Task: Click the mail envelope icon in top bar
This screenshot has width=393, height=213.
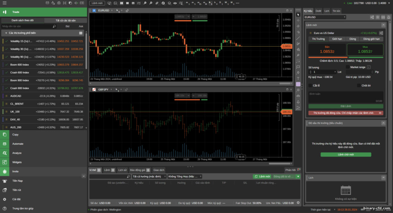Action: (x=47, y=3)
